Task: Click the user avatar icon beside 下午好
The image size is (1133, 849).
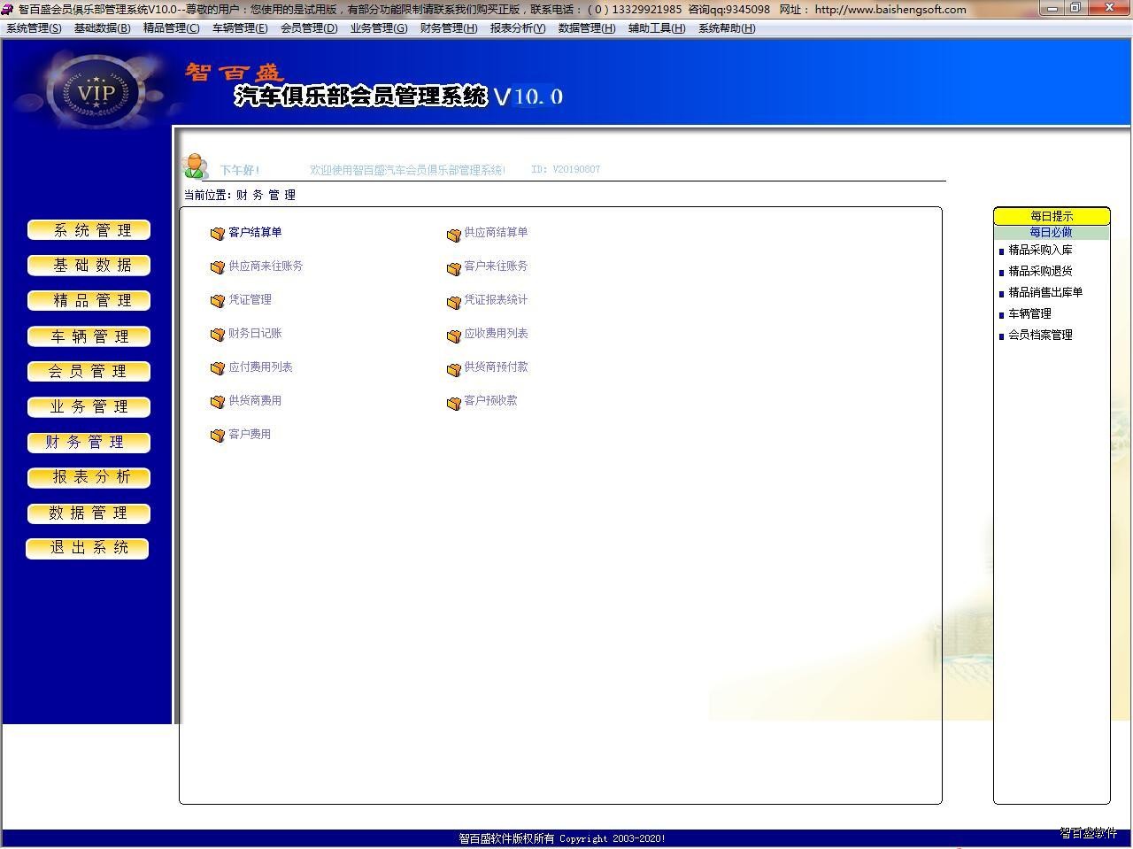Action: point(195,166)
